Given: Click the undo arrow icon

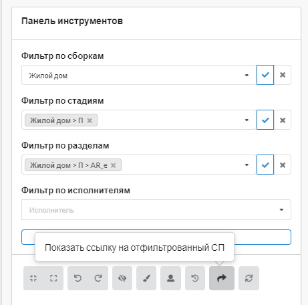Looking at the screenshot, I should point(78,278).
